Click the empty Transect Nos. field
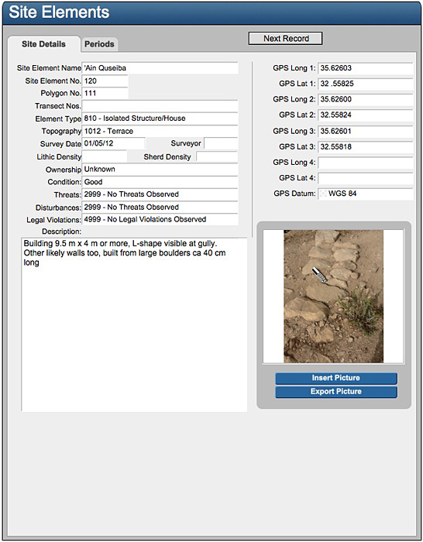This screenshot has height=542, width=423. (x=160, y=106)
